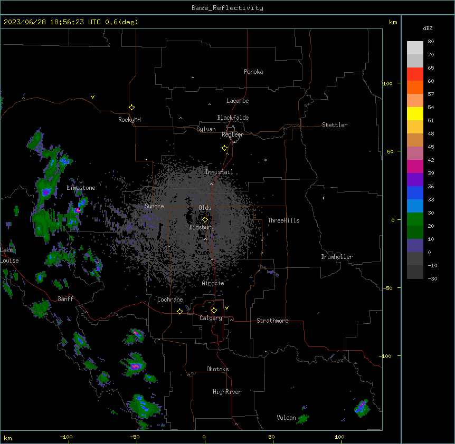
Task: Click the storm cell southwest of Cochrane with magenta core
Action: click(135, 336)
